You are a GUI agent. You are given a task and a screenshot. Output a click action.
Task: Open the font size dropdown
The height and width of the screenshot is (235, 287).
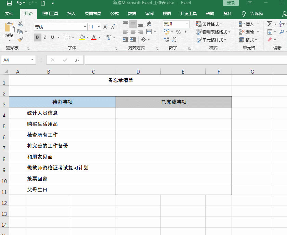(x=98, y=27)
